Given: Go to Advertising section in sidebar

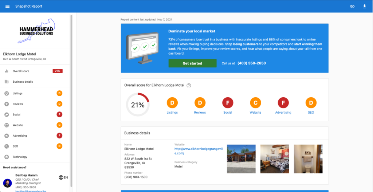Looking at the screenshot, I should 35,136.
